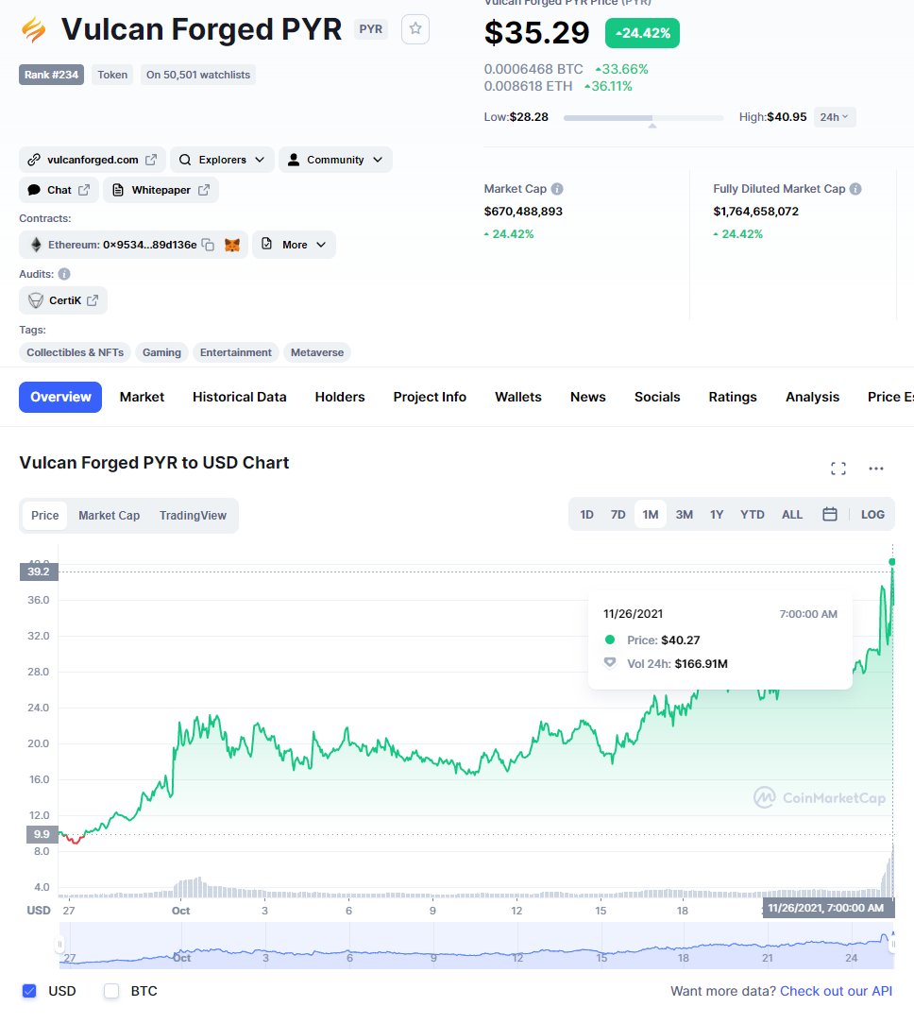Click the Gaming tag
914x1024 pixels.
point(161,352)
